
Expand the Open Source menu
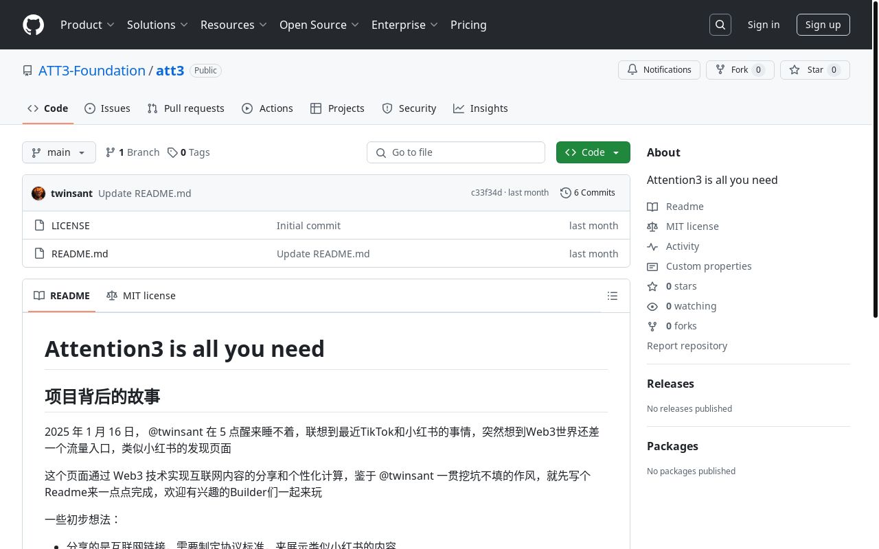[x=319, y=25]
